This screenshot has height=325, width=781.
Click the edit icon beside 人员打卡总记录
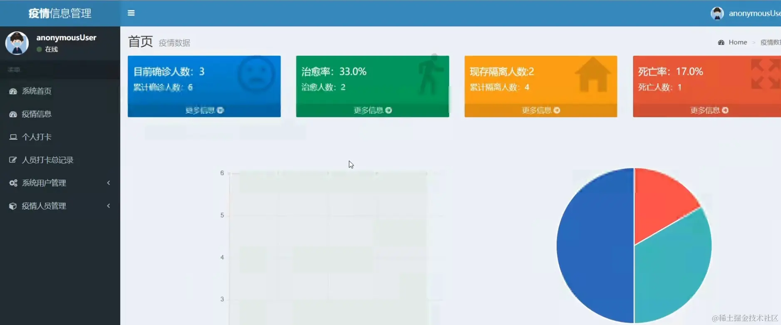coord(13,160)
